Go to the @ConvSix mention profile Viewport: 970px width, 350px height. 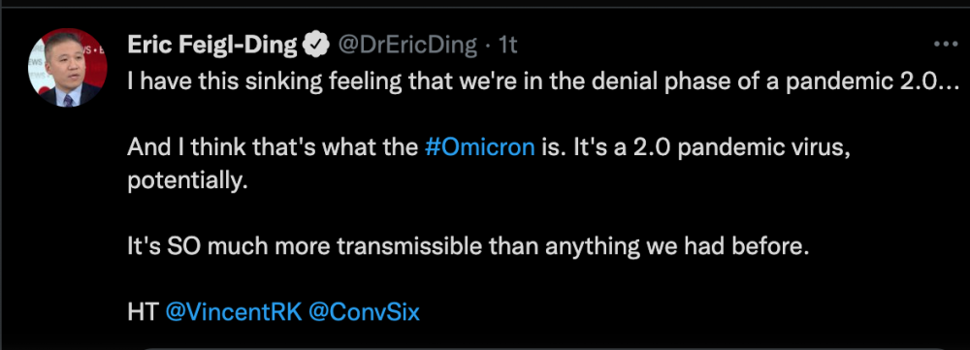[x=364, y=311]
